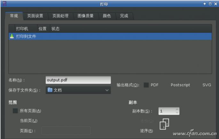Click the page range input field

tap(66, 131)
